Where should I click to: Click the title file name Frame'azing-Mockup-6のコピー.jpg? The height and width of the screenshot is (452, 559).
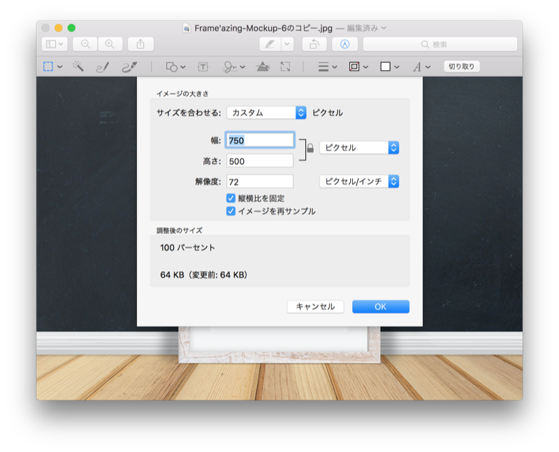(x=263, y=28)
